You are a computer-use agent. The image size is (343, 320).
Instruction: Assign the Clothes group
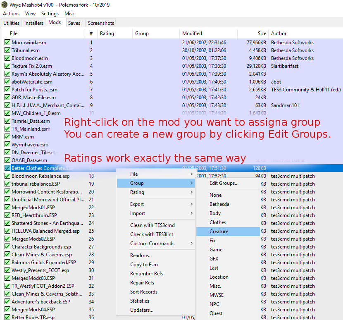coord(228,222)
